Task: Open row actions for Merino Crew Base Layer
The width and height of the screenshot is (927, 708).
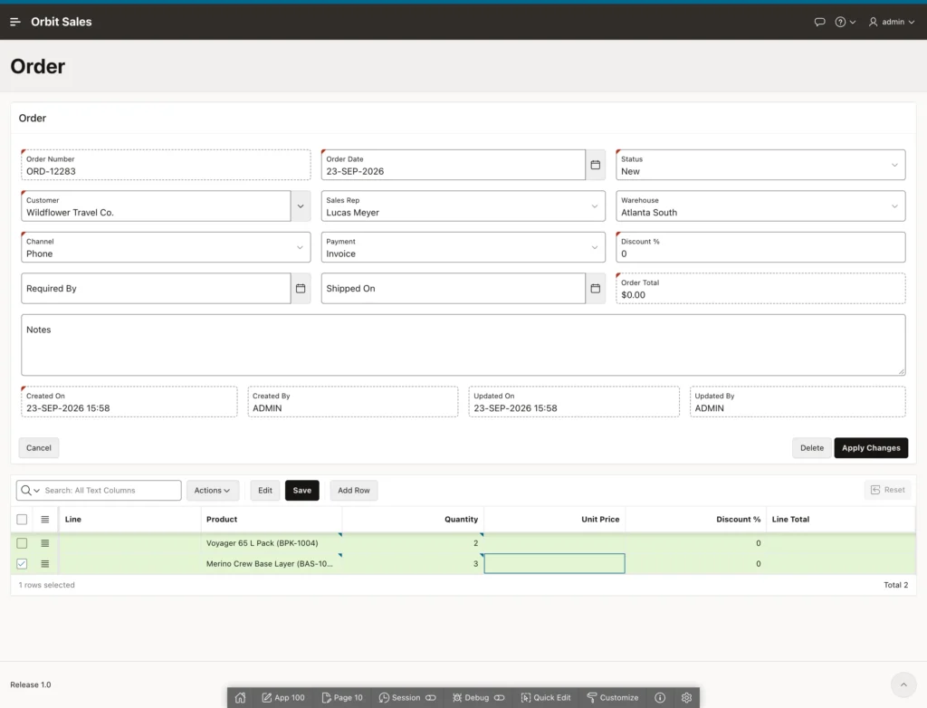Action: click(45, 564)
